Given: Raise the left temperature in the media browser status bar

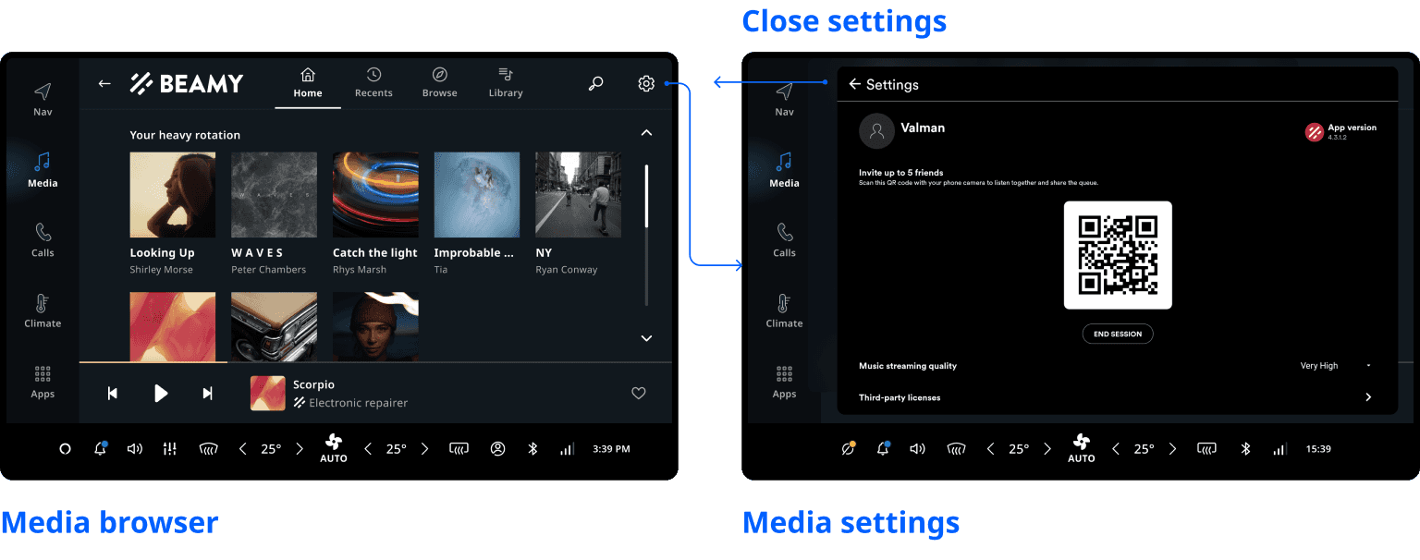Looking at the screenshot, I should (300, 449).
